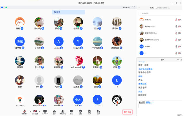Open the members (173) panel icon
Image resolution: width=184 pixels, height=116 pixels.
point(63,112)
